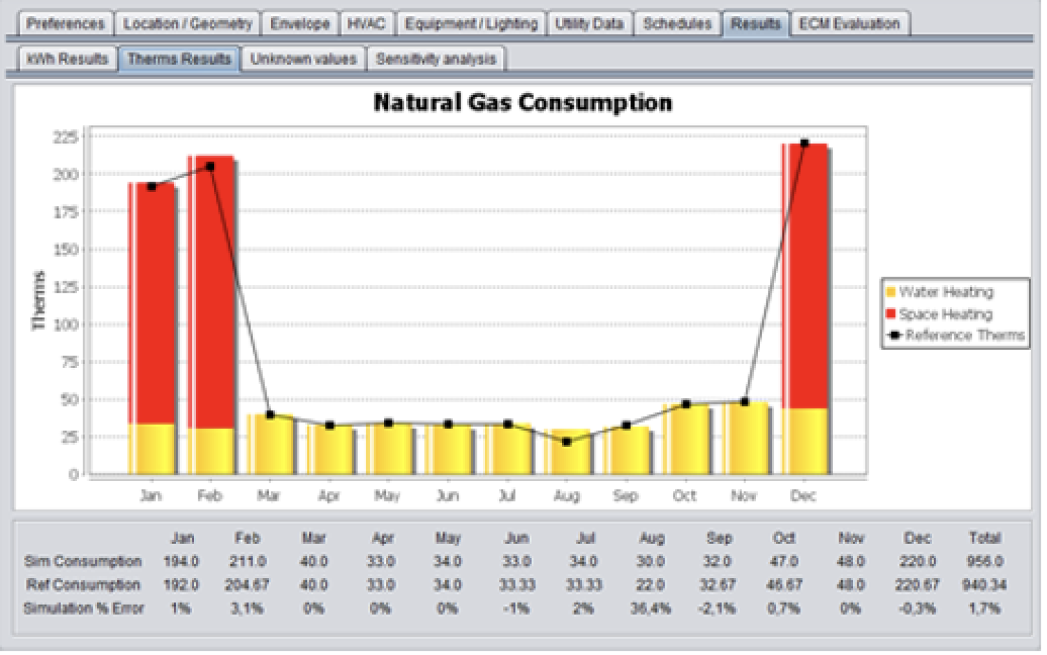The width and height of the screenshot is (1047, 655).
Task: View the Sensitivity analysis sub-tab
Action: pyautogui.click(x=436, y=59)
